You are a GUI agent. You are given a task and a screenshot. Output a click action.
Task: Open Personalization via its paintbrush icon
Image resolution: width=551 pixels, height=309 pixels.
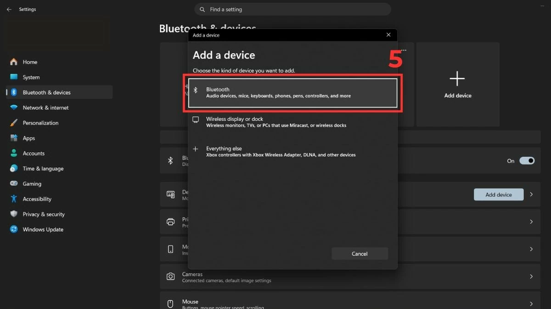pyautogui.click(x=14, y=123)
